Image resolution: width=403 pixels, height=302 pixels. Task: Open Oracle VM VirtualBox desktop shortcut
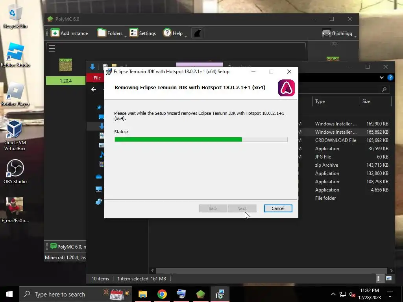[x=15, y=136]
